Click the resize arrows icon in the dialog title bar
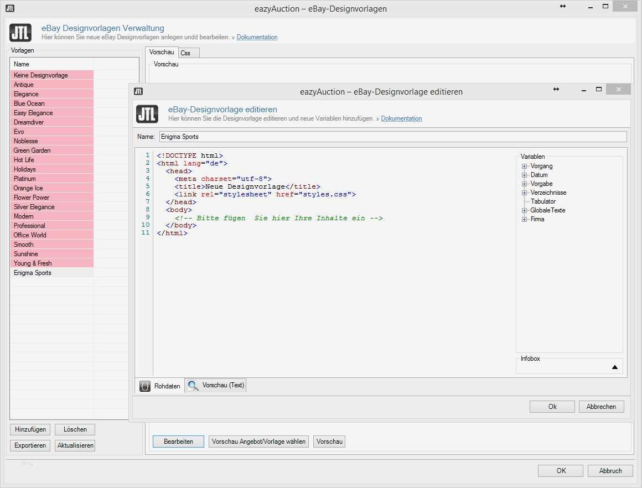 [x=557, y=90]
